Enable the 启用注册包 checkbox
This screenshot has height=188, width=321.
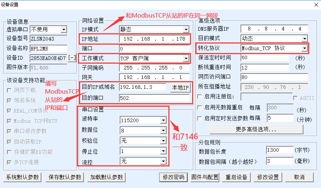point(199,97)
